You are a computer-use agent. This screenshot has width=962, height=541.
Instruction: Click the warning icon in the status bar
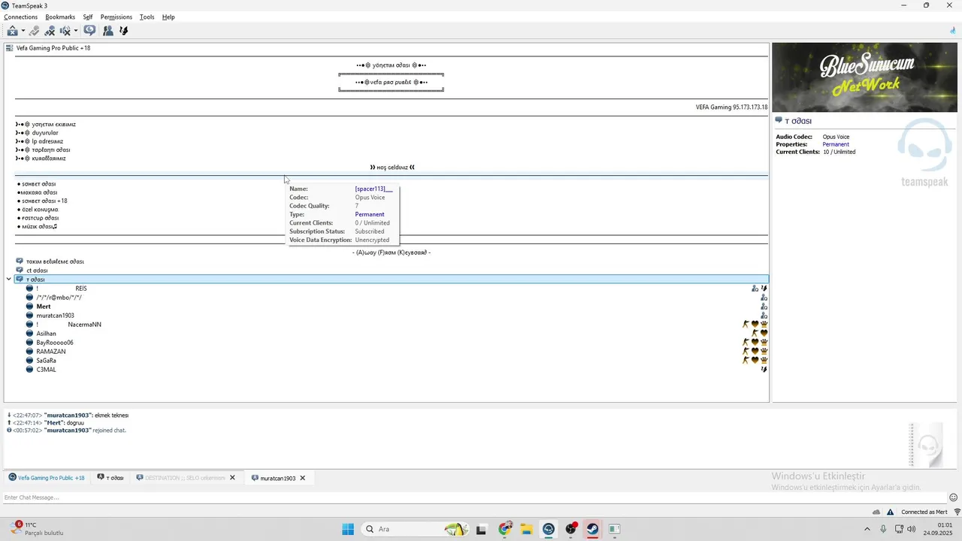pyautogui.click(x=891, y=512)
